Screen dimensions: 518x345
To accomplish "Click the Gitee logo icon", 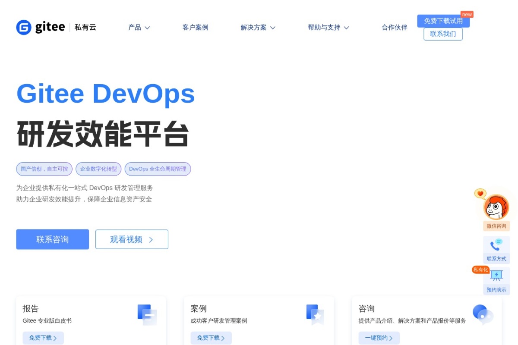I will coord(24,27).
